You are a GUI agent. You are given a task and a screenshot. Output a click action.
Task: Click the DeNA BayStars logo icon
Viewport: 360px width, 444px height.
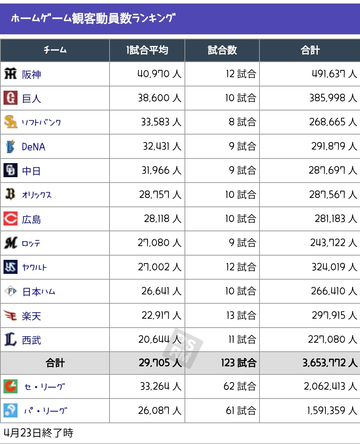tap(11, 146)
